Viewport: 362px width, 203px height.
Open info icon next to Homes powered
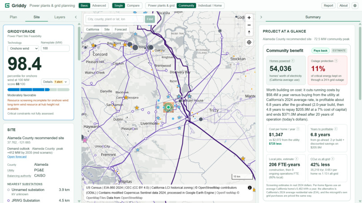click(293, 61)
